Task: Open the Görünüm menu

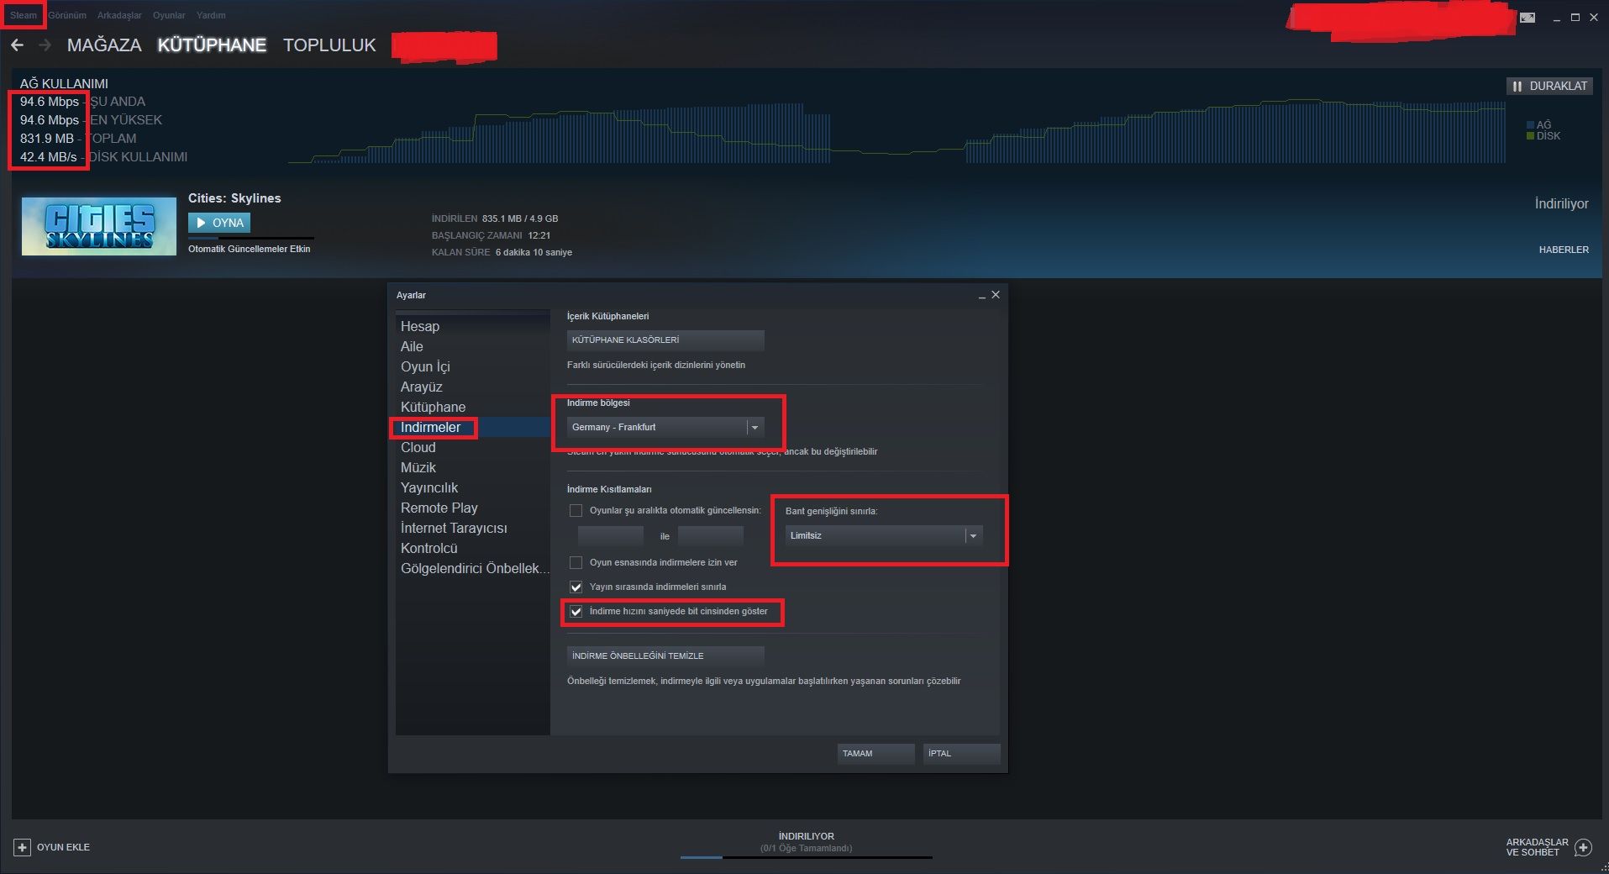Action: click(x=67, y=15)
